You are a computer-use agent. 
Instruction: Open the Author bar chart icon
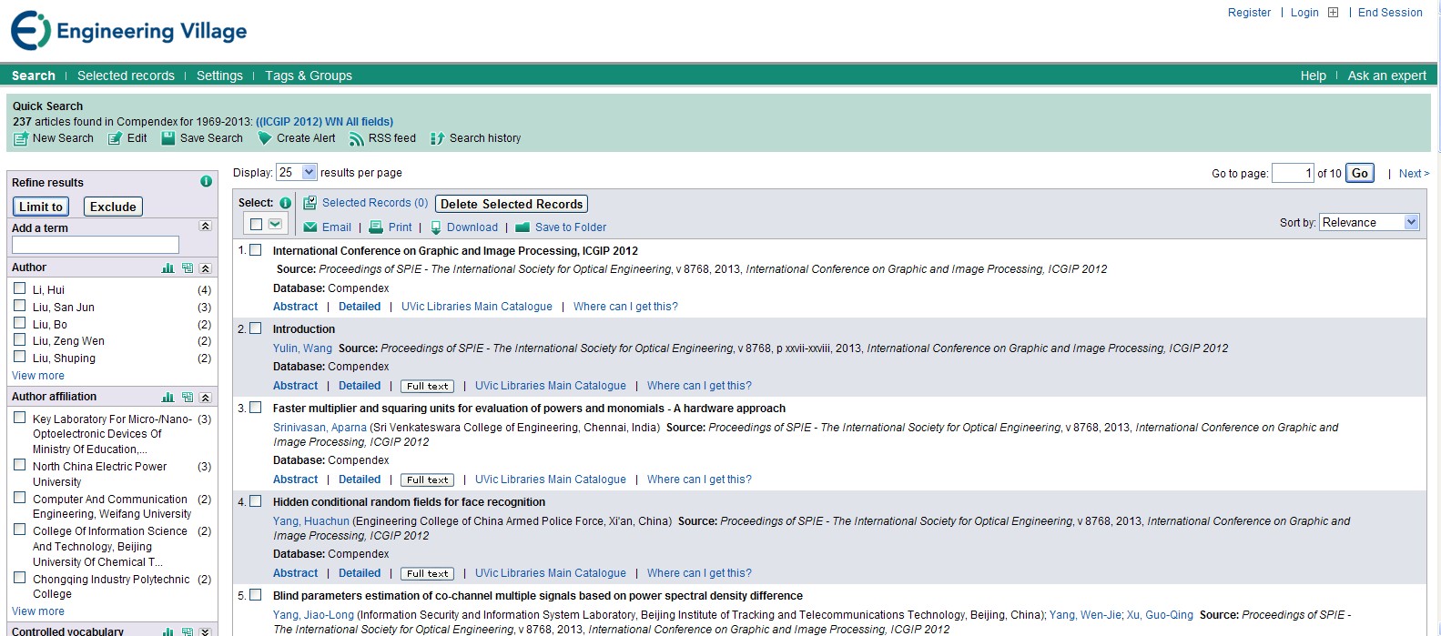click(167, 268)
